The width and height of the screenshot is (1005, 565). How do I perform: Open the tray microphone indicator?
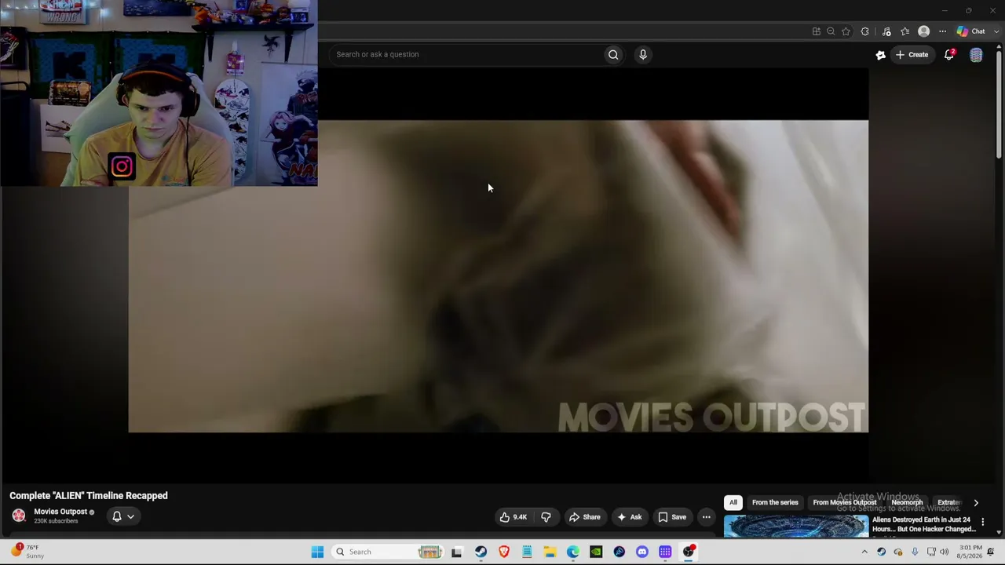point(915,552)
